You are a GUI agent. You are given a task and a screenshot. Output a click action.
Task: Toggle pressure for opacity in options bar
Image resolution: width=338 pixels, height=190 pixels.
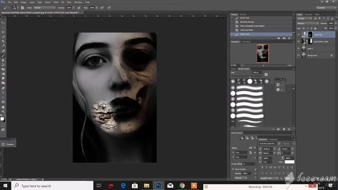(x=79, y=7)
